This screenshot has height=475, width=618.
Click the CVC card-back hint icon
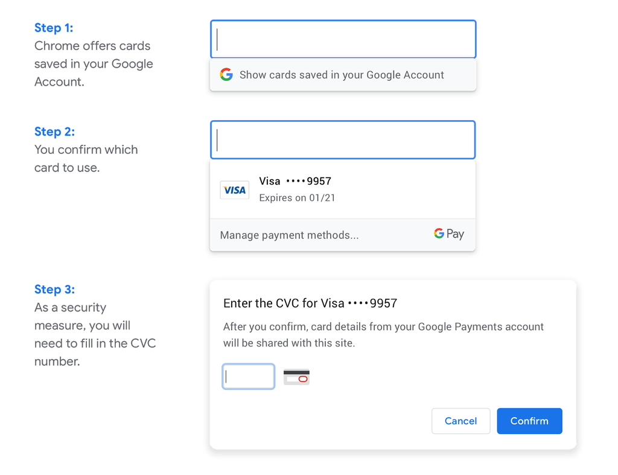point(296,376)
